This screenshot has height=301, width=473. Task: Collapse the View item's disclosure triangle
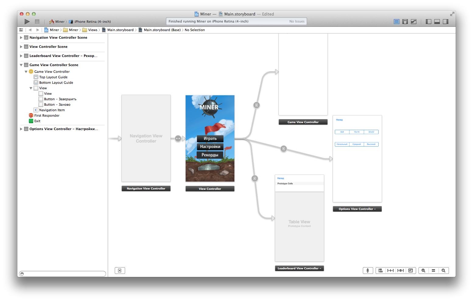[31, 88]
